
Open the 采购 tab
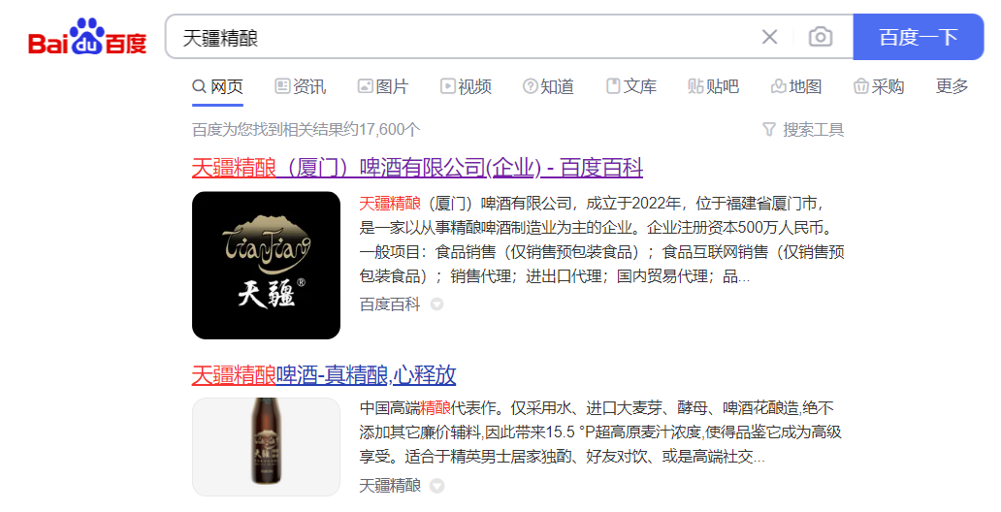pos(879,86)
